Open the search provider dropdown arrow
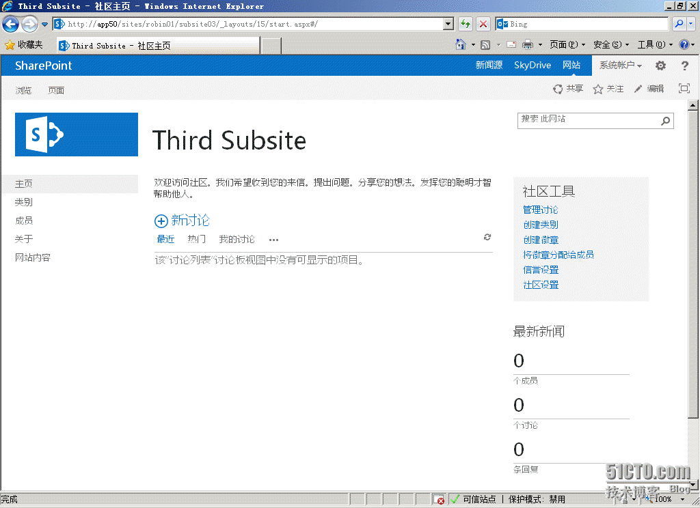700x508 pixels. click(x=690, y=24)
